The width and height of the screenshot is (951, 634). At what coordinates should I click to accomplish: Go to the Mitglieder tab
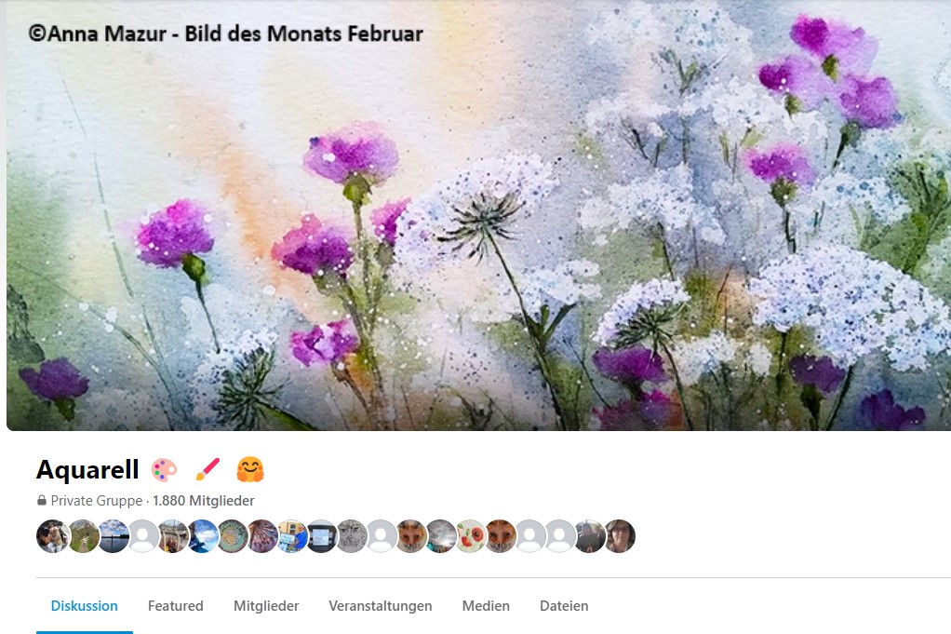click(x=266, y=605)
